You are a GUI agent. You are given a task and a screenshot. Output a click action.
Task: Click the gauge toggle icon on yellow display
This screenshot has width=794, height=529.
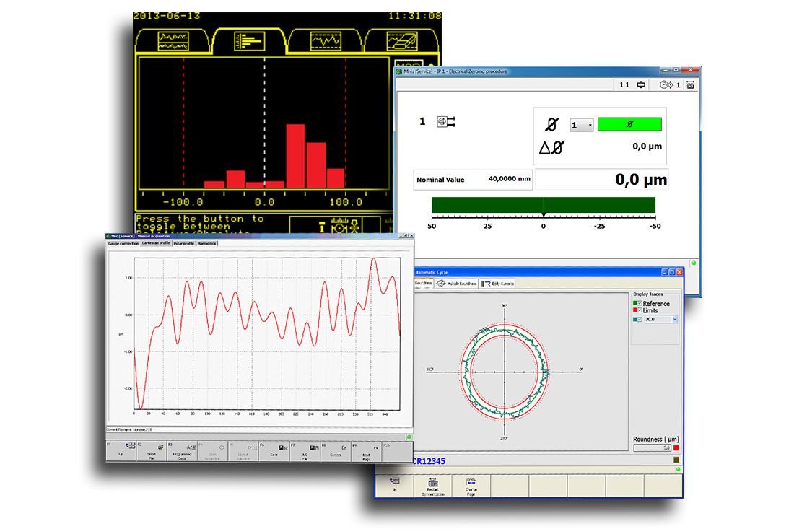339,226
